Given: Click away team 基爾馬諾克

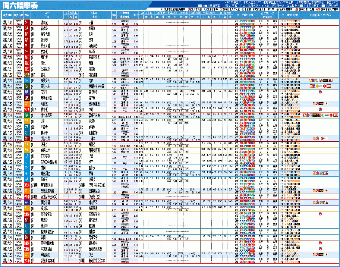Looking at the screenshot, I should click(x=94, y=58).
